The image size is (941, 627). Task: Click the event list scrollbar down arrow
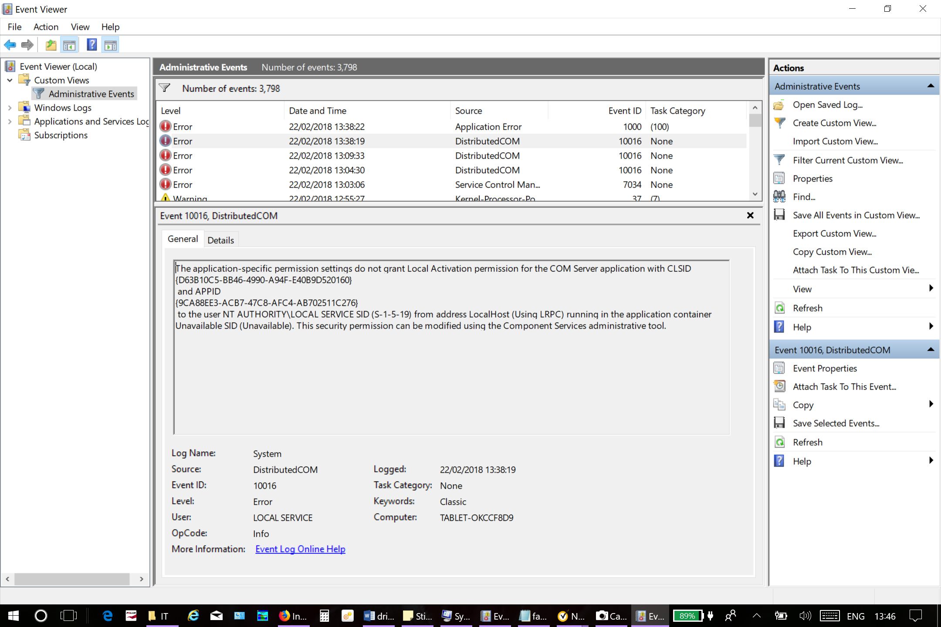coord(755,194)
